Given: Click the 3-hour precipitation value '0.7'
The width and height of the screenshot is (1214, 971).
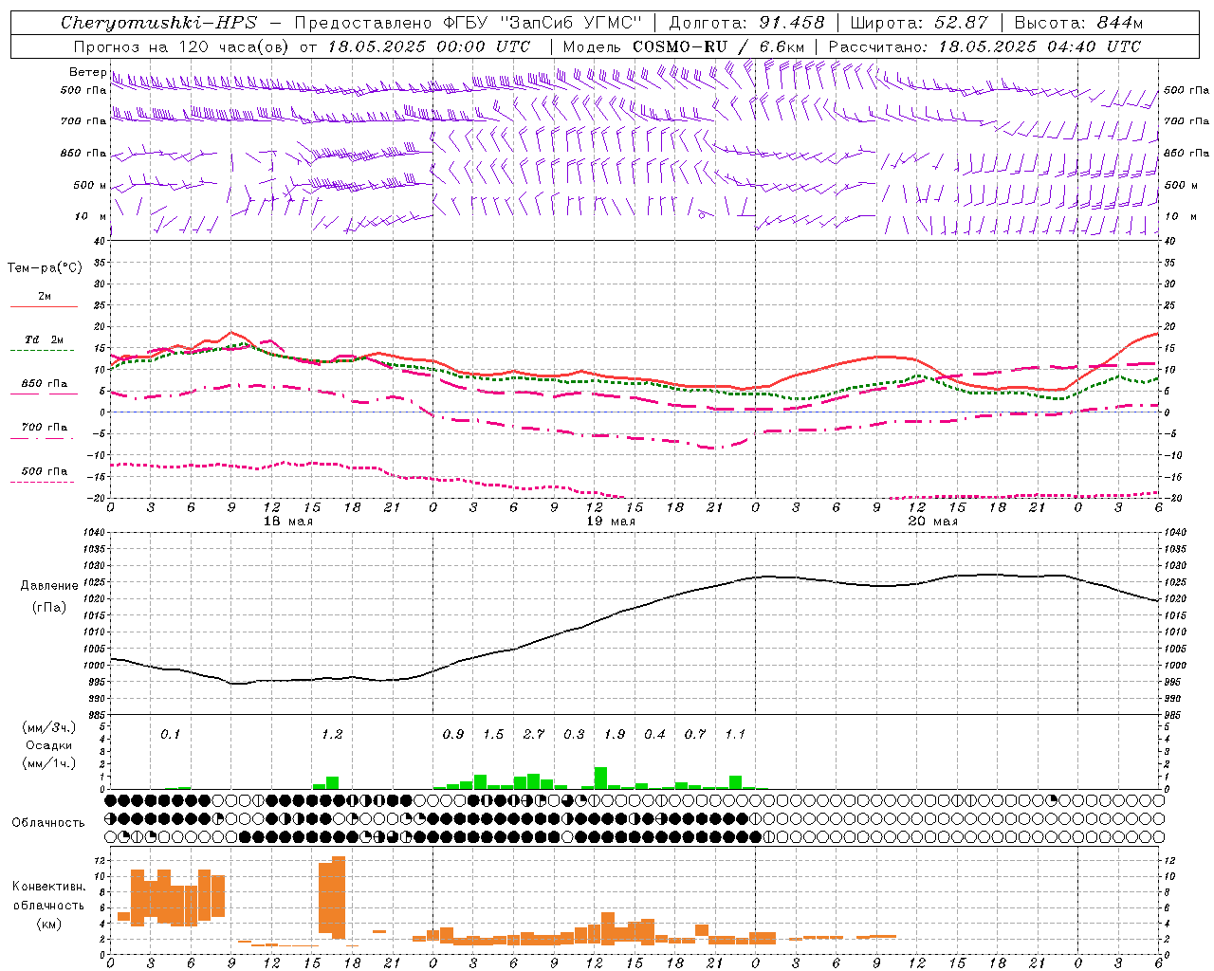Looking at the screenshot, I should (695, 735).
